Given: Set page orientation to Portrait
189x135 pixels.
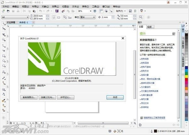Looking at the screenshot, I should tap(54, 17).
